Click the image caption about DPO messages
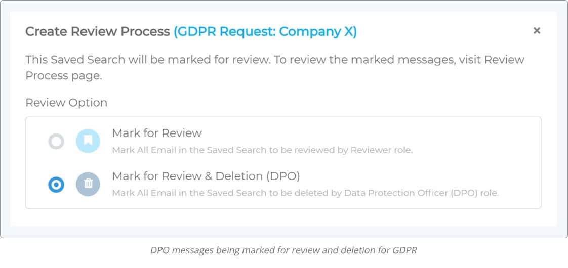Screen dimensions: 568x268 (x=283, y=250)
